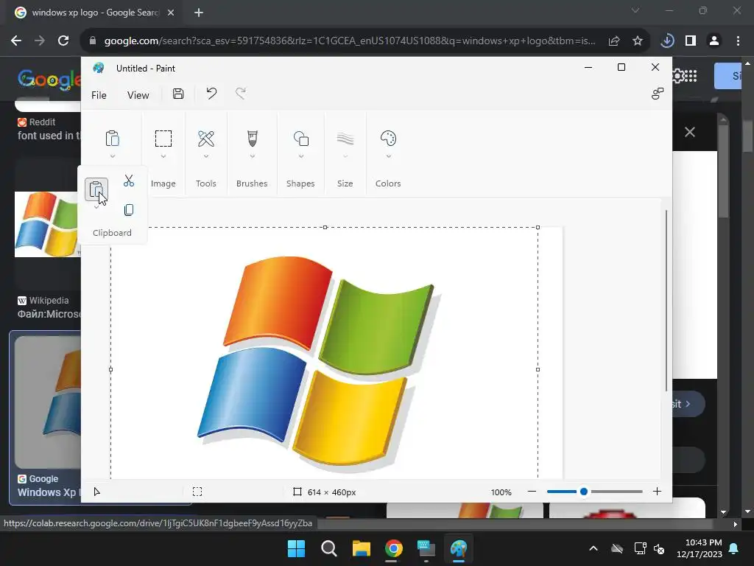Expand the Clipboard dropdown chevron in ribbon

point(113,156)
